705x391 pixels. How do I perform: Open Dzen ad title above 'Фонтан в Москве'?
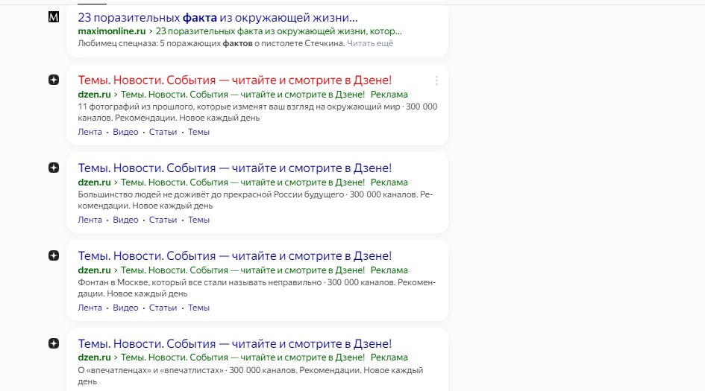(235, 256)
